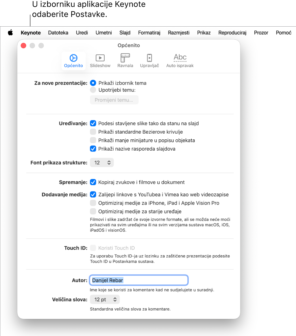Open the Prozor menu

[x=261, y=33]
